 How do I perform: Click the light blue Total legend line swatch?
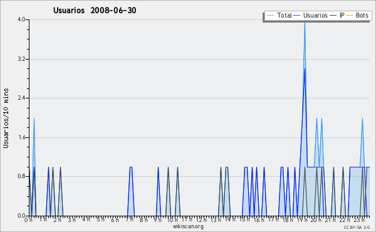270,16
